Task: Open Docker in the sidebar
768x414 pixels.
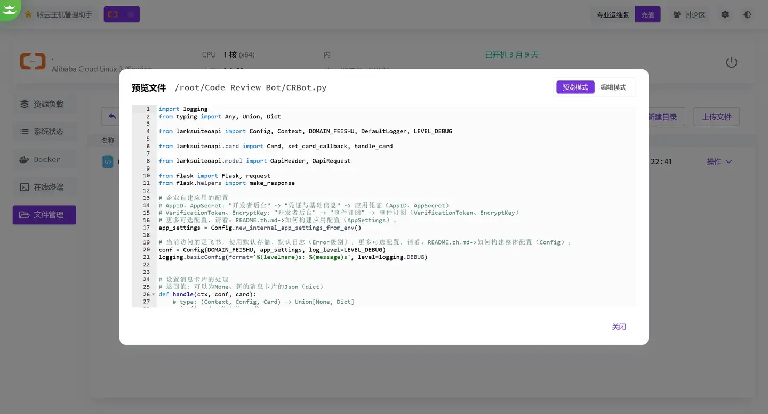Action: [44, 159]
